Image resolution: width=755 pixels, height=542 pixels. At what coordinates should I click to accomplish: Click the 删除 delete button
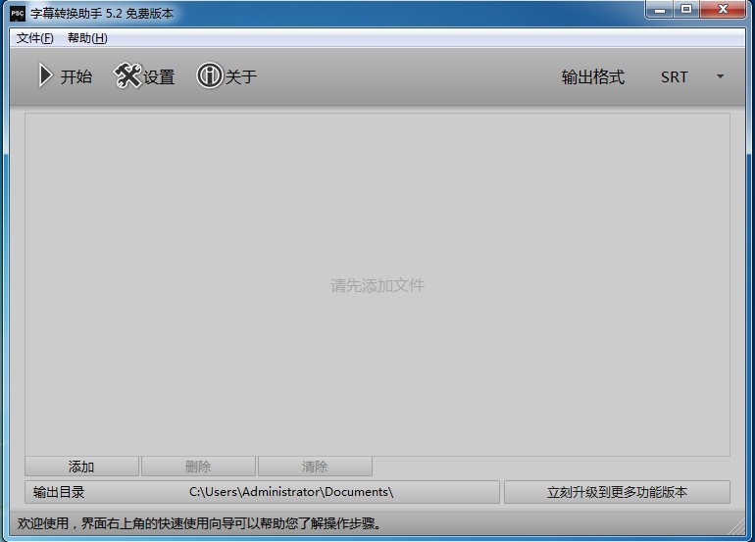198,468
